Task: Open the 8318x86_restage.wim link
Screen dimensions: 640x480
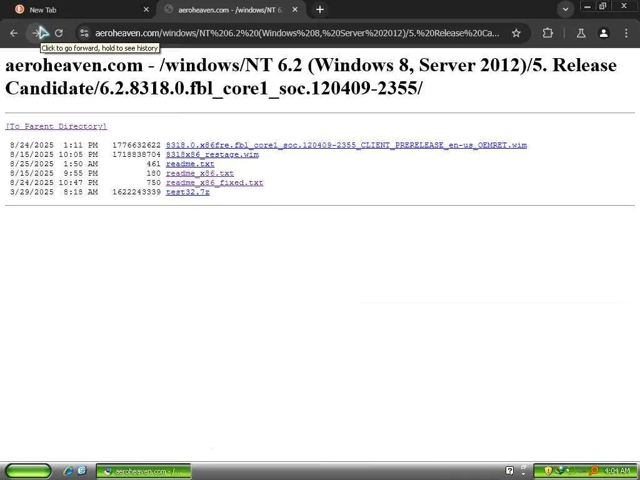Action: tap(212, 154)
